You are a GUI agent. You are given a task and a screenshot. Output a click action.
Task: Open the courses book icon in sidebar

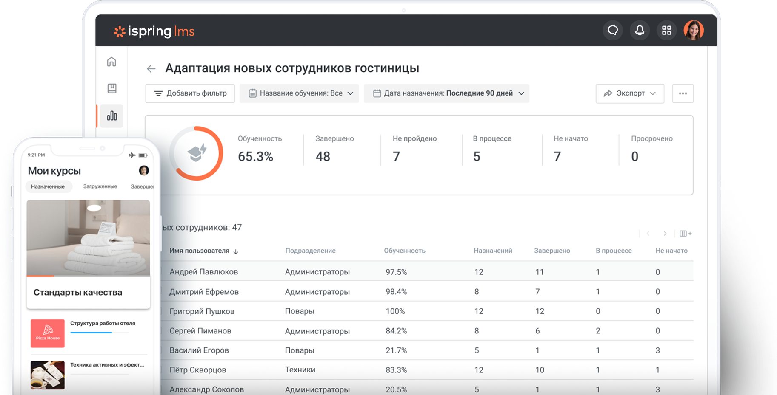point(111,88)
